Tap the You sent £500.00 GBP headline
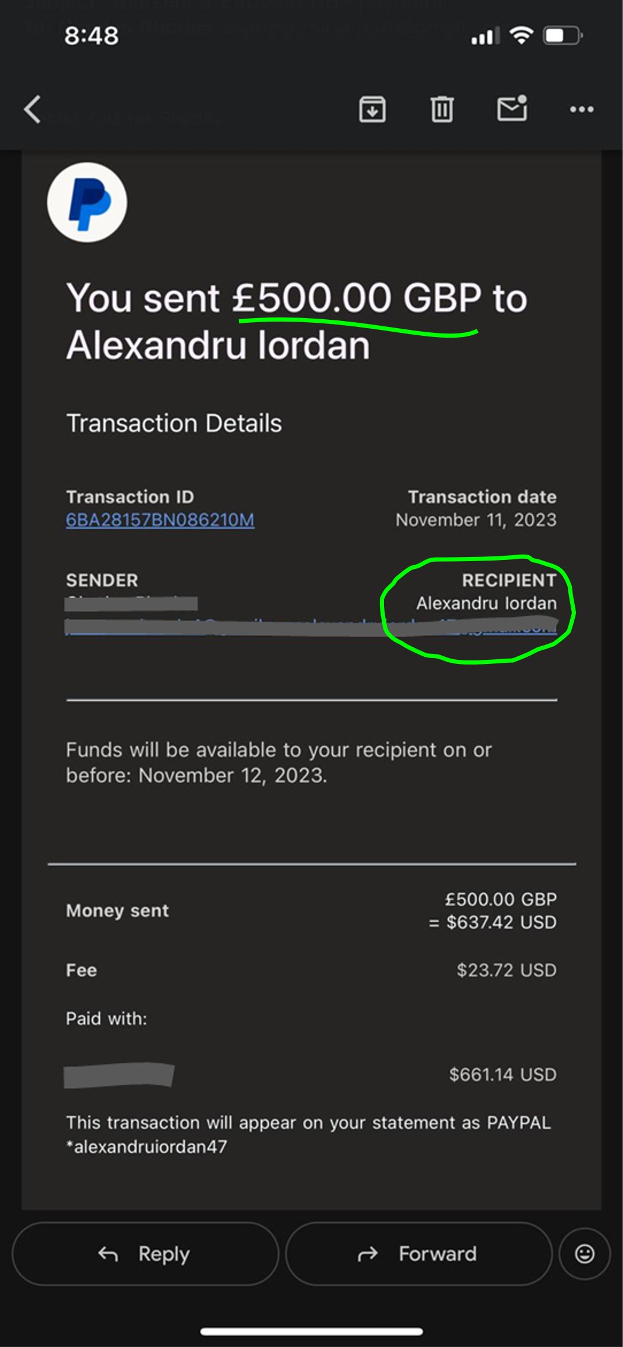The height and width of the screenshot is (1347, 623). (297, 321)
